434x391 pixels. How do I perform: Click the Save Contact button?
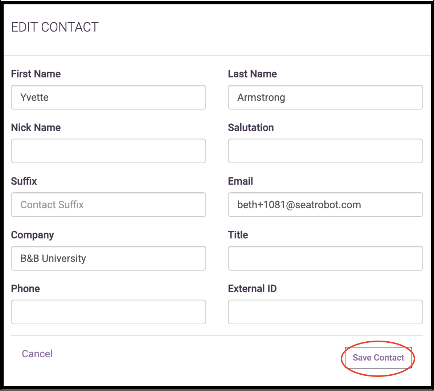[378, 358]
